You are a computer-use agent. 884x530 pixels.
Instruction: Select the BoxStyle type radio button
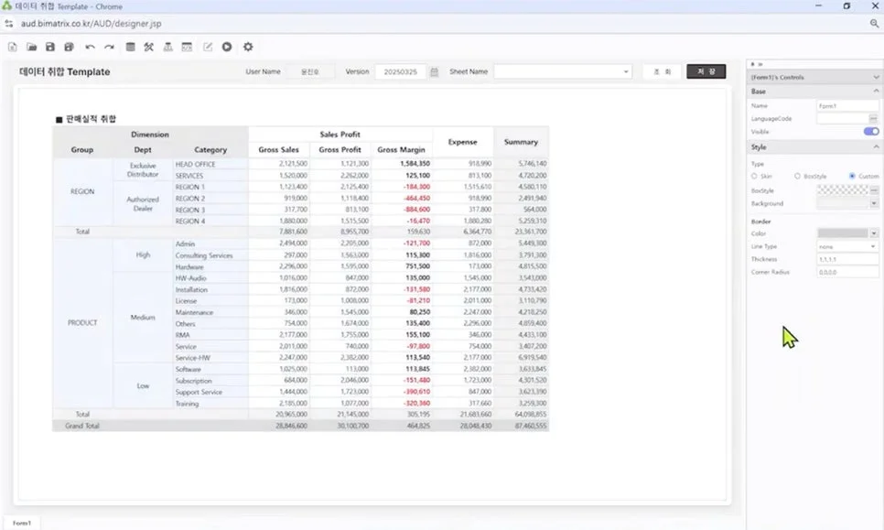coord(797,176)
